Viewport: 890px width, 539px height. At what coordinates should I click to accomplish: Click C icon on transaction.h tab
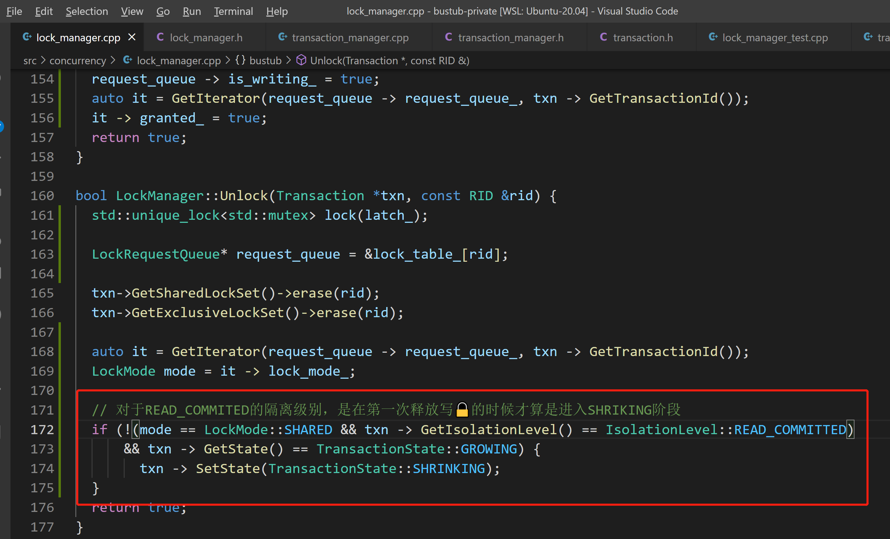[604, 37]
